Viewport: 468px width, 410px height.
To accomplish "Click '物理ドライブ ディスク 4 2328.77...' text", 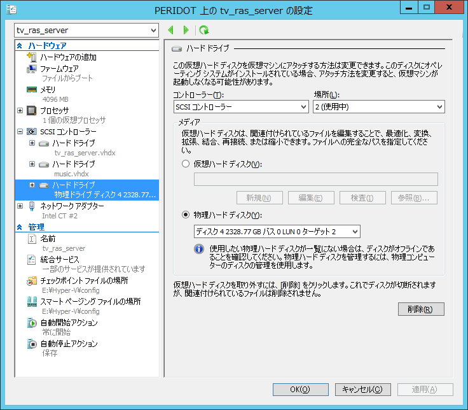I will pyautogui.click(x=105, y=195).
